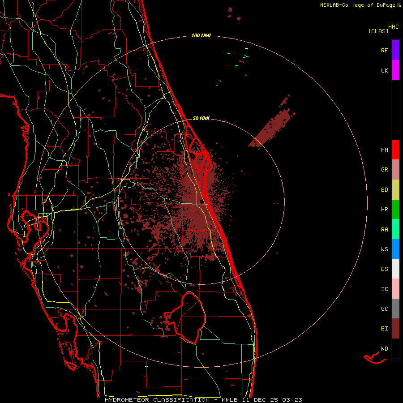Click the BI brown legend swatch
The height and width of the screenshot is (403, 403).
395,329
